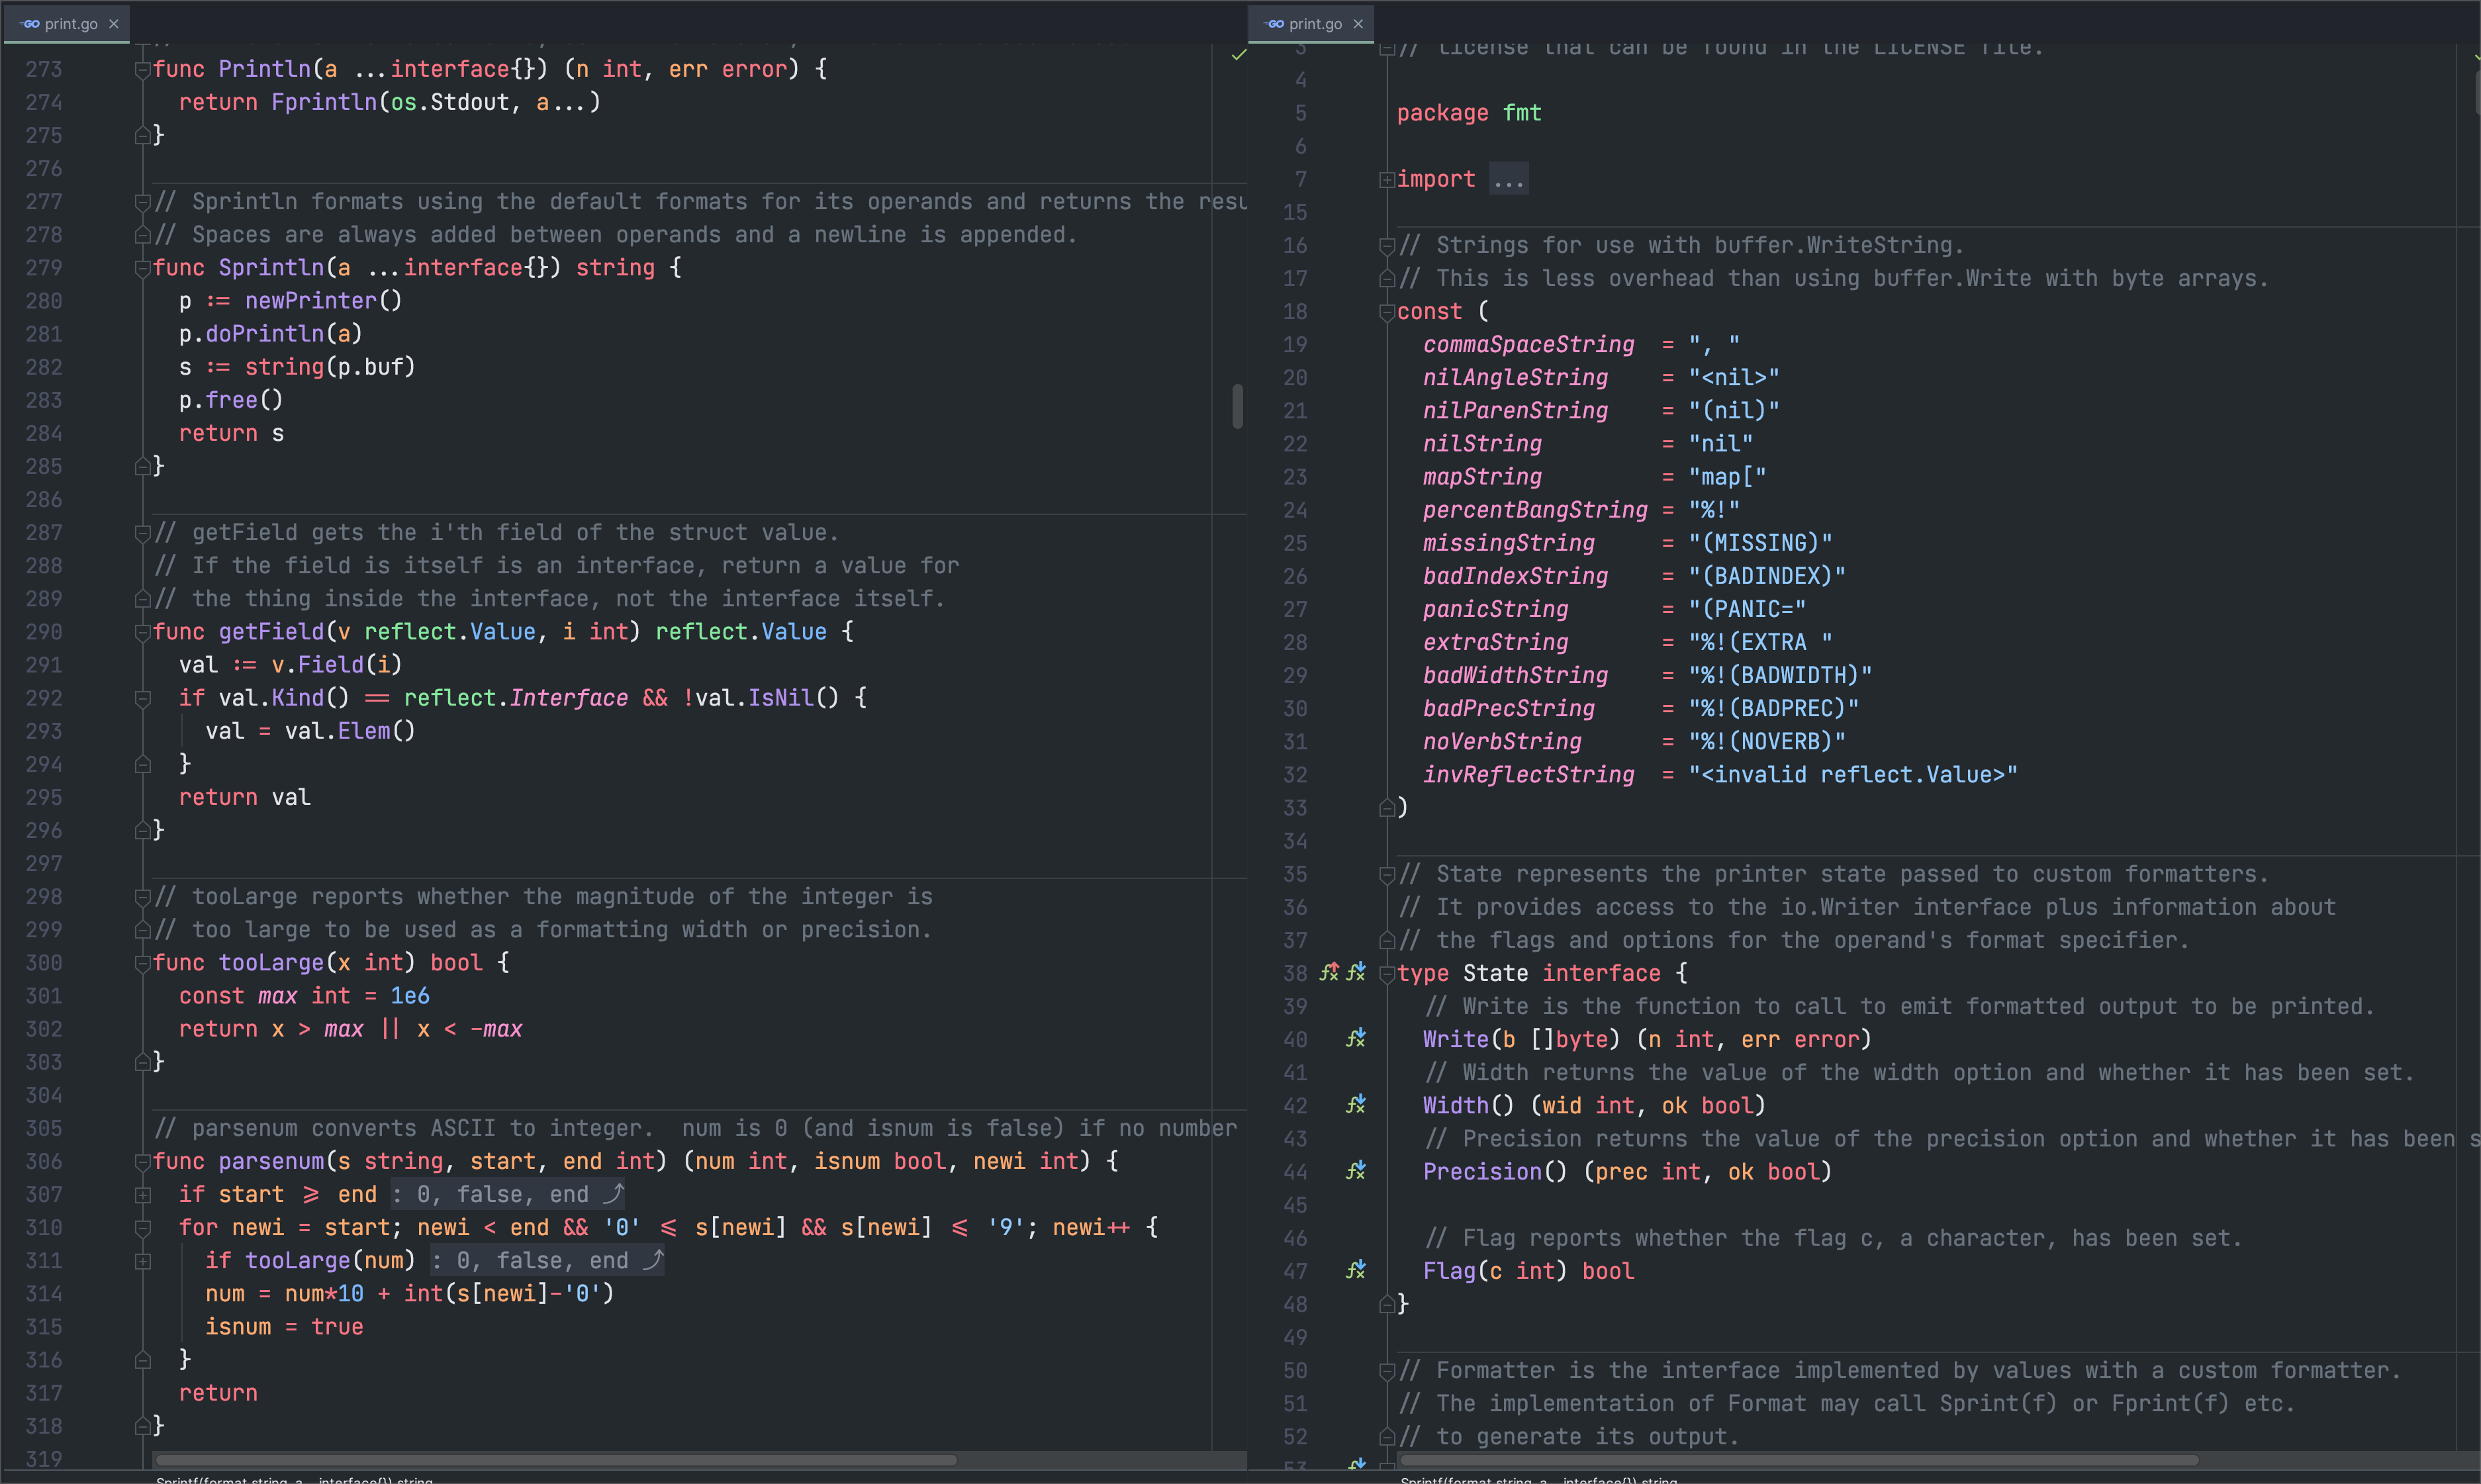Click the implementations gutter icon beside Precision method
This screenshot has width=2481, height=1484.
pos(1355,1171)
